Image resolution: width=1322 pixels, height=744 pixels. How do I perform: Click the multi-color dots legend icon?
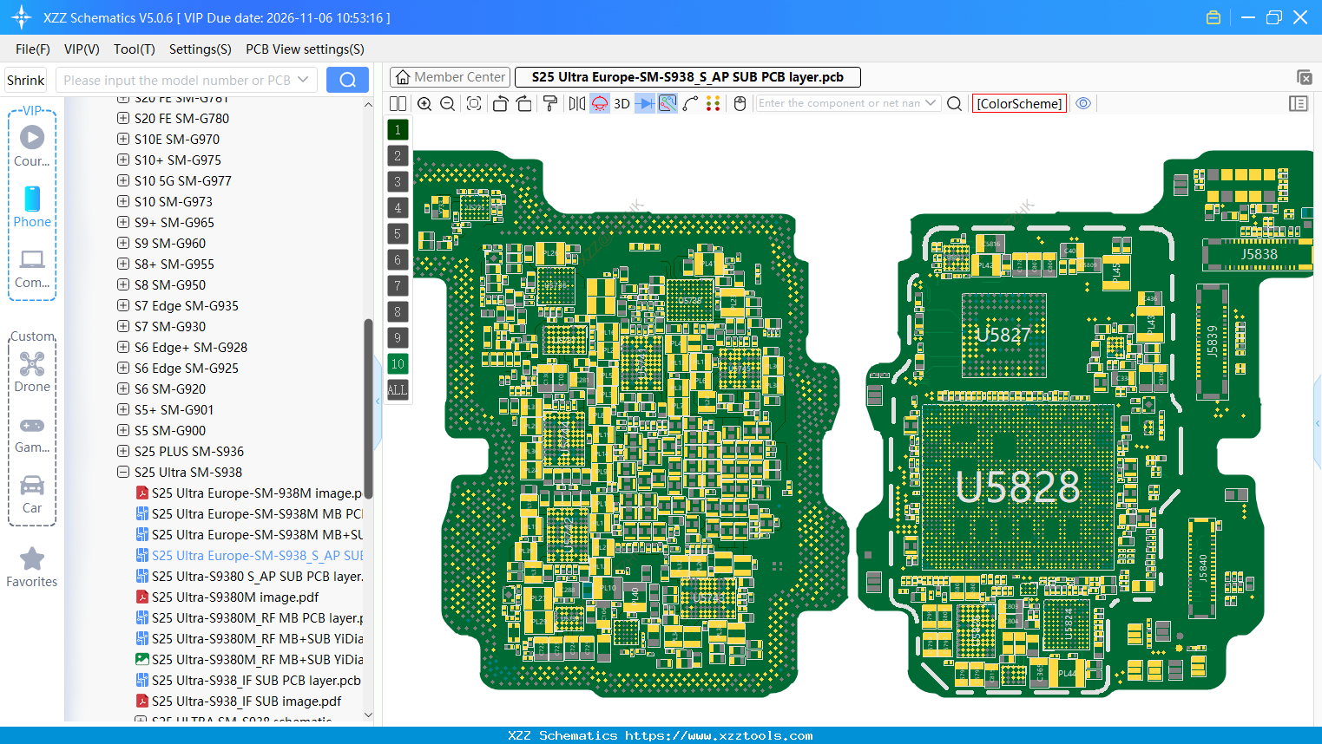pos(714,103)
